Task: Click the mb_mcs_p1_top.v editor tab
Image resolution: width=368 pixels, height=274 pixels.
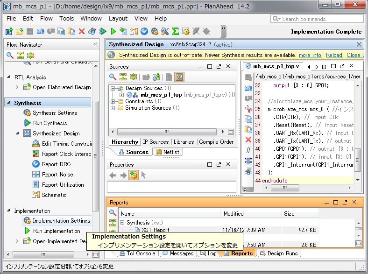Action: click(273, 66)
